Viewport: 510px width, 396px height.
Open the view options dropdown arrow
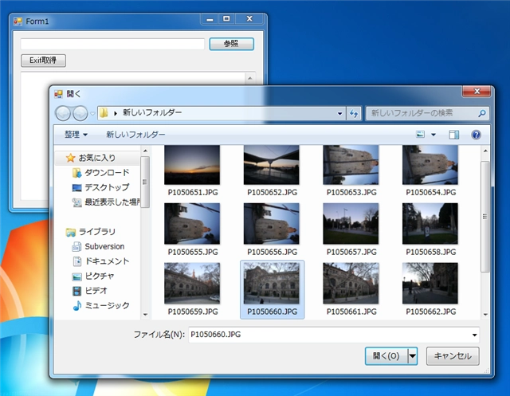433,135
